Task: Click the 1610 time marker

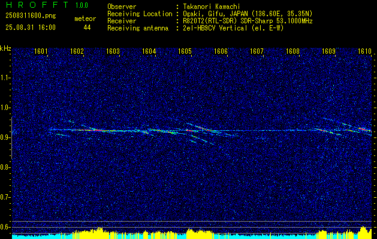Action: 365,51
